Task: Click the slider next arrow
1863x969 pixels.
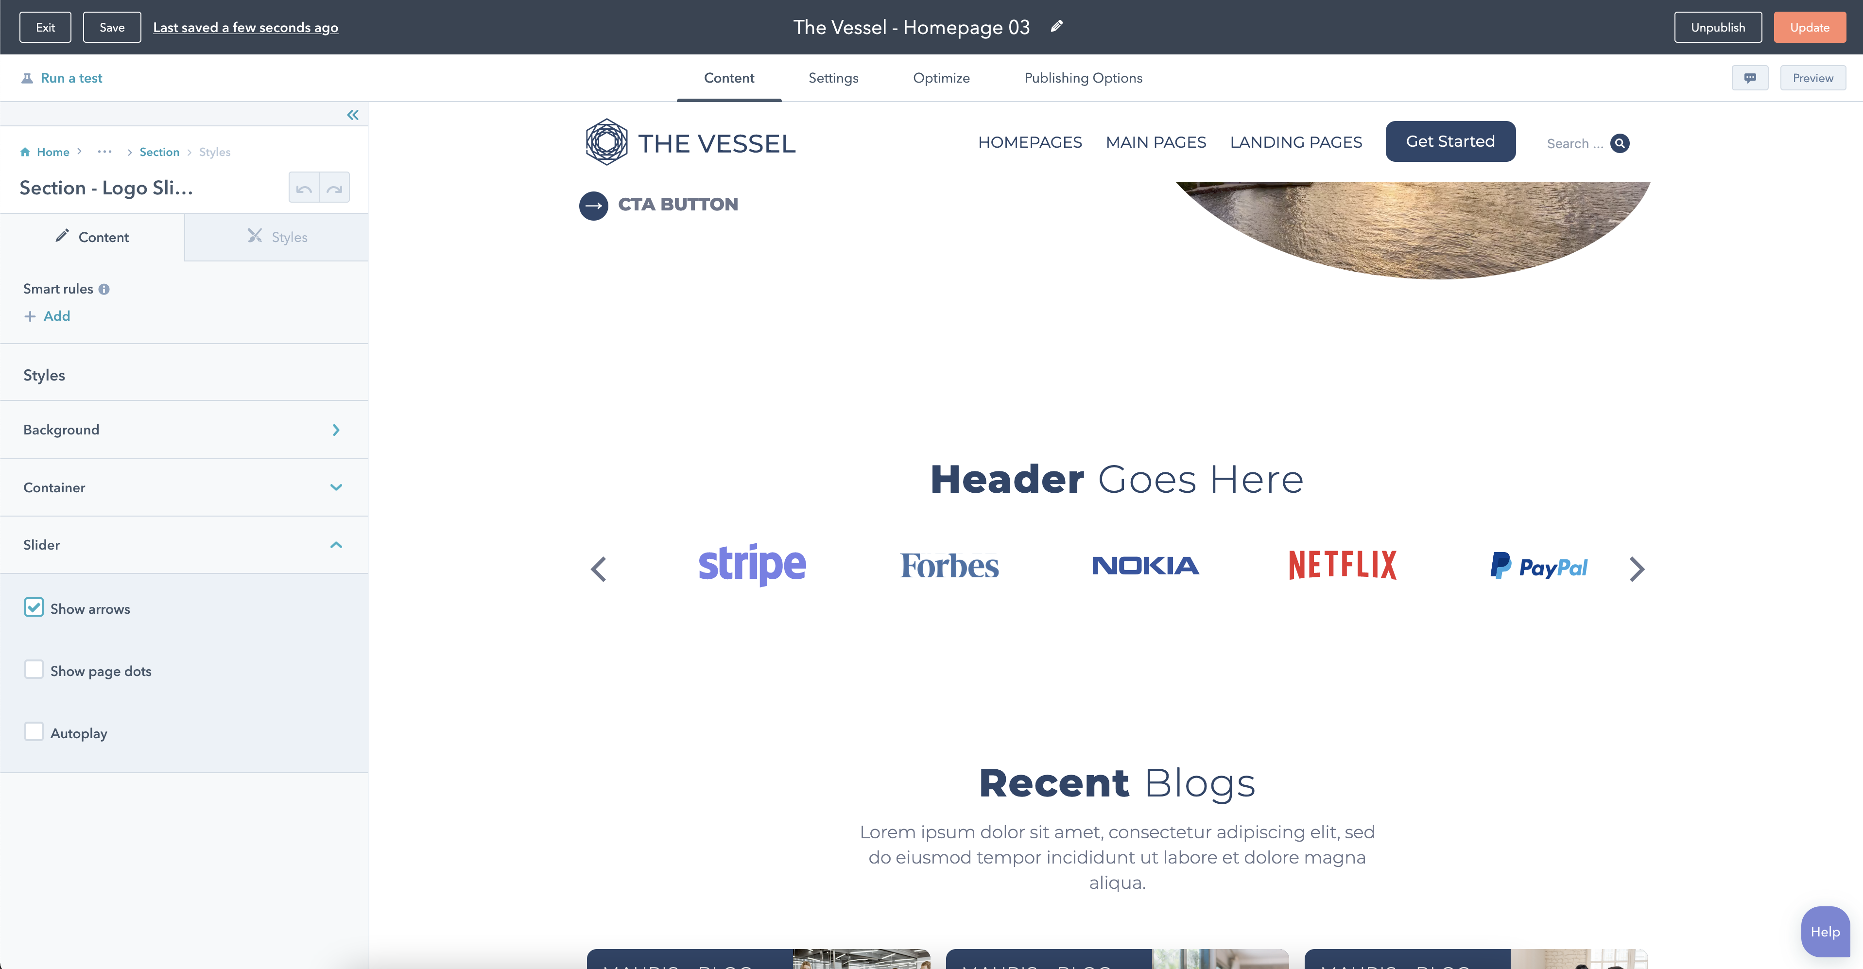Action: tap(1637, 569)
